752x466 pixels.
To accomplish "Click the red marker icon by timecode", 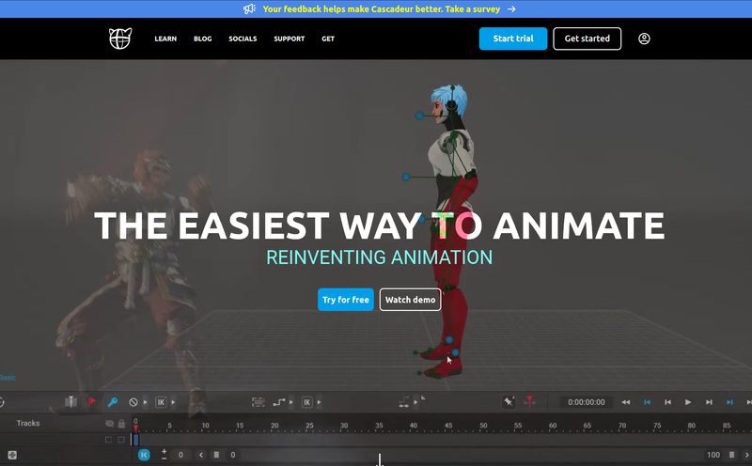I will click(529, 402).
